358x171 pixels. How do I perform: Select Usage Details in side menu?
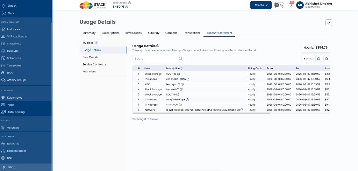click(103, 50)
